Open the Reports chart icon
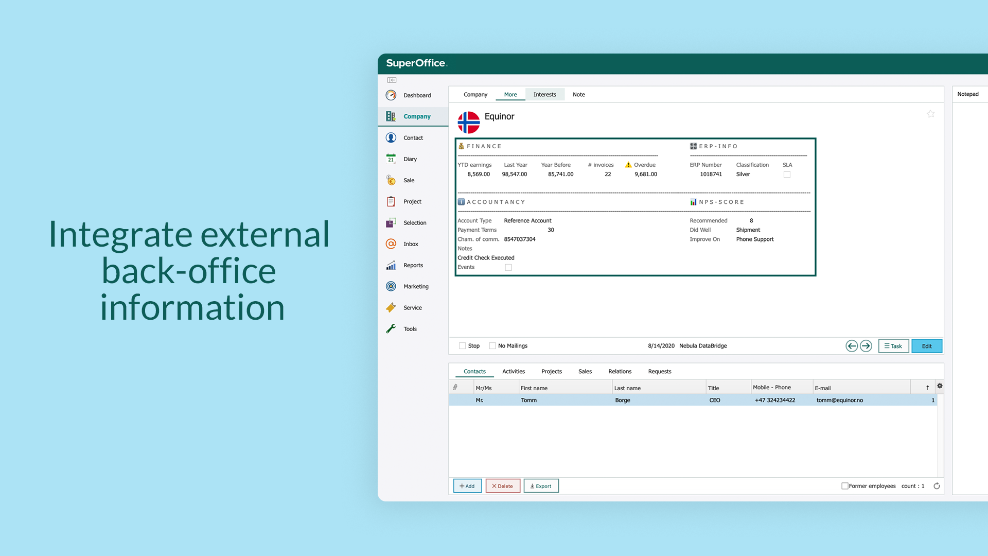988x556 pixels. tap(391, 265)
